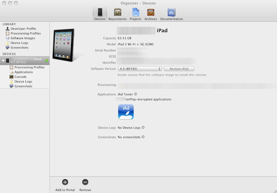Click the iPad device image thumbnail
The image size is (277, 193).
68,45
